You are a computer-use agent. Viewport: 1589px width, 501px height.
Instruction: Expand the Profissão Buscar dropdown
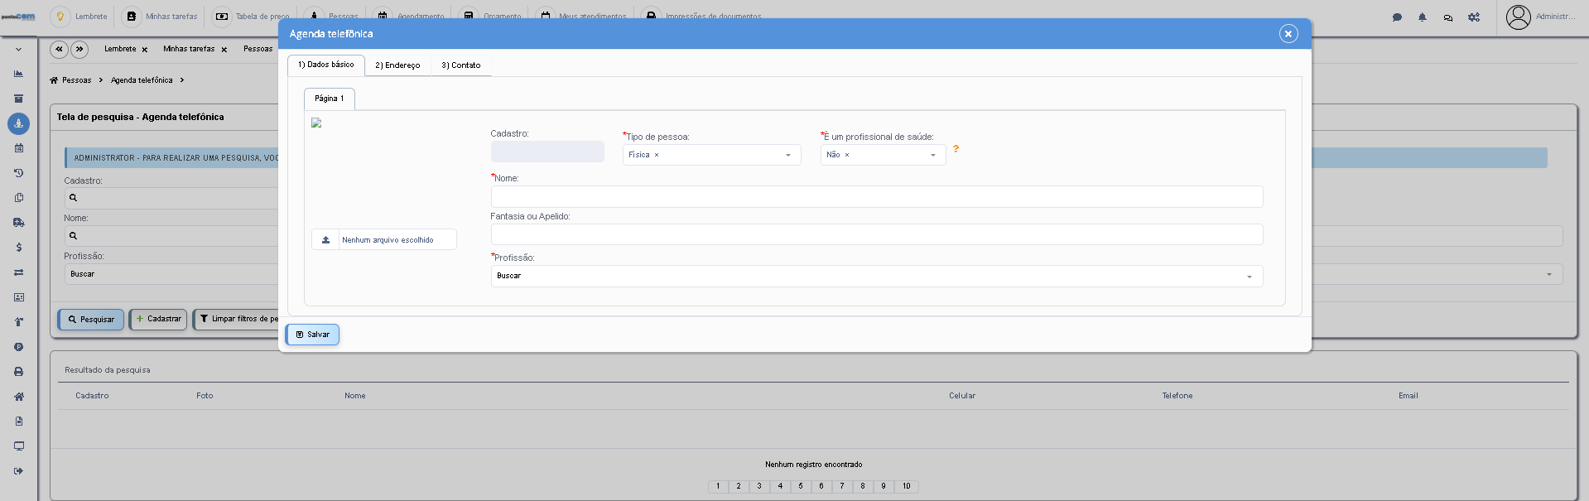pyautogui.click(x=877, y=276)
